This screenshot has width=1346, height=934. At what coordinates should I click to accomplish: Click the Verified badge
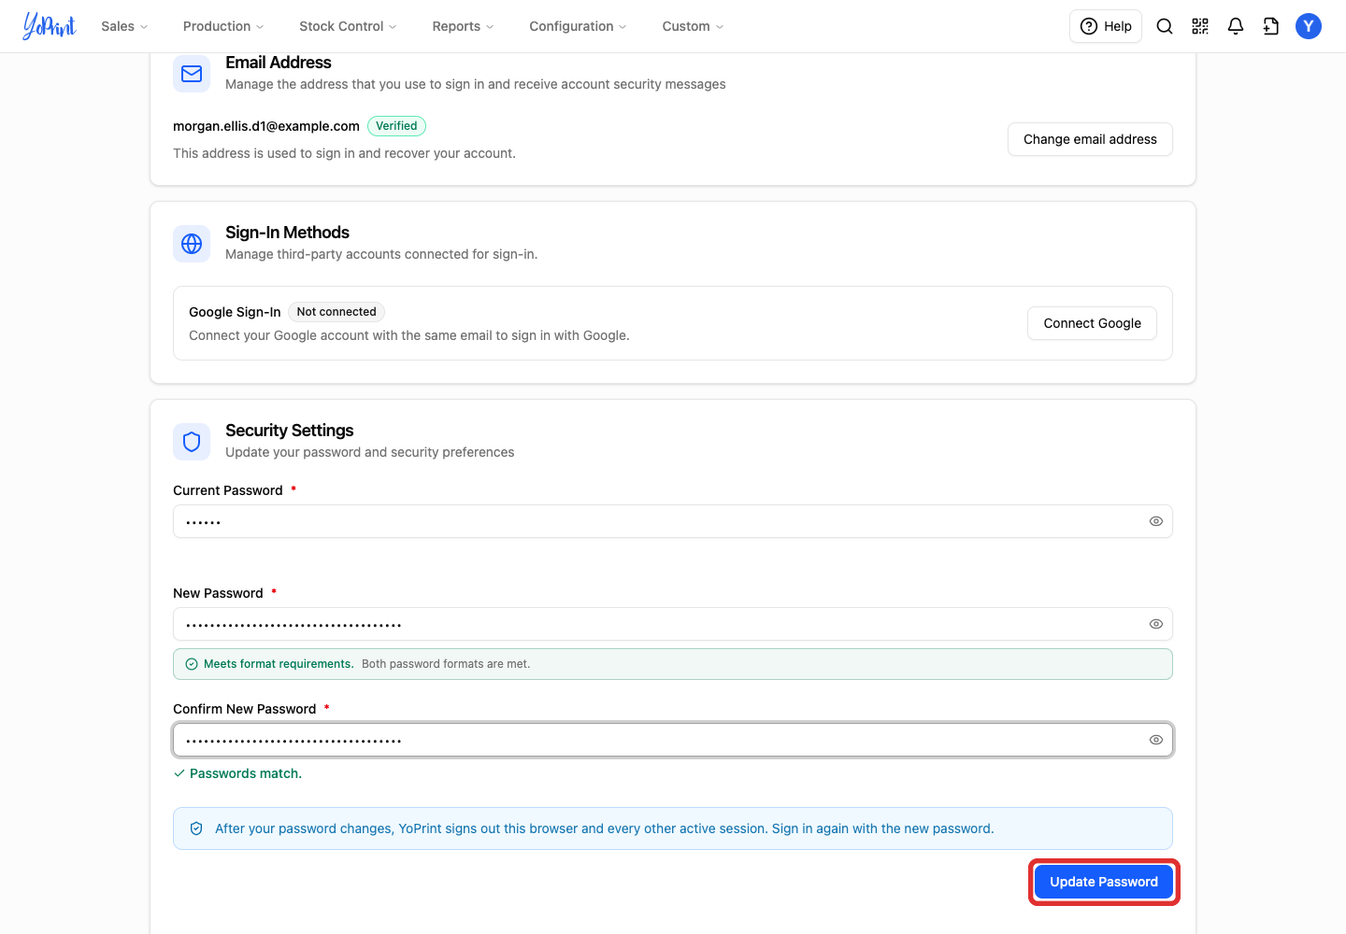pyautogui.click(x=396, y=126)
